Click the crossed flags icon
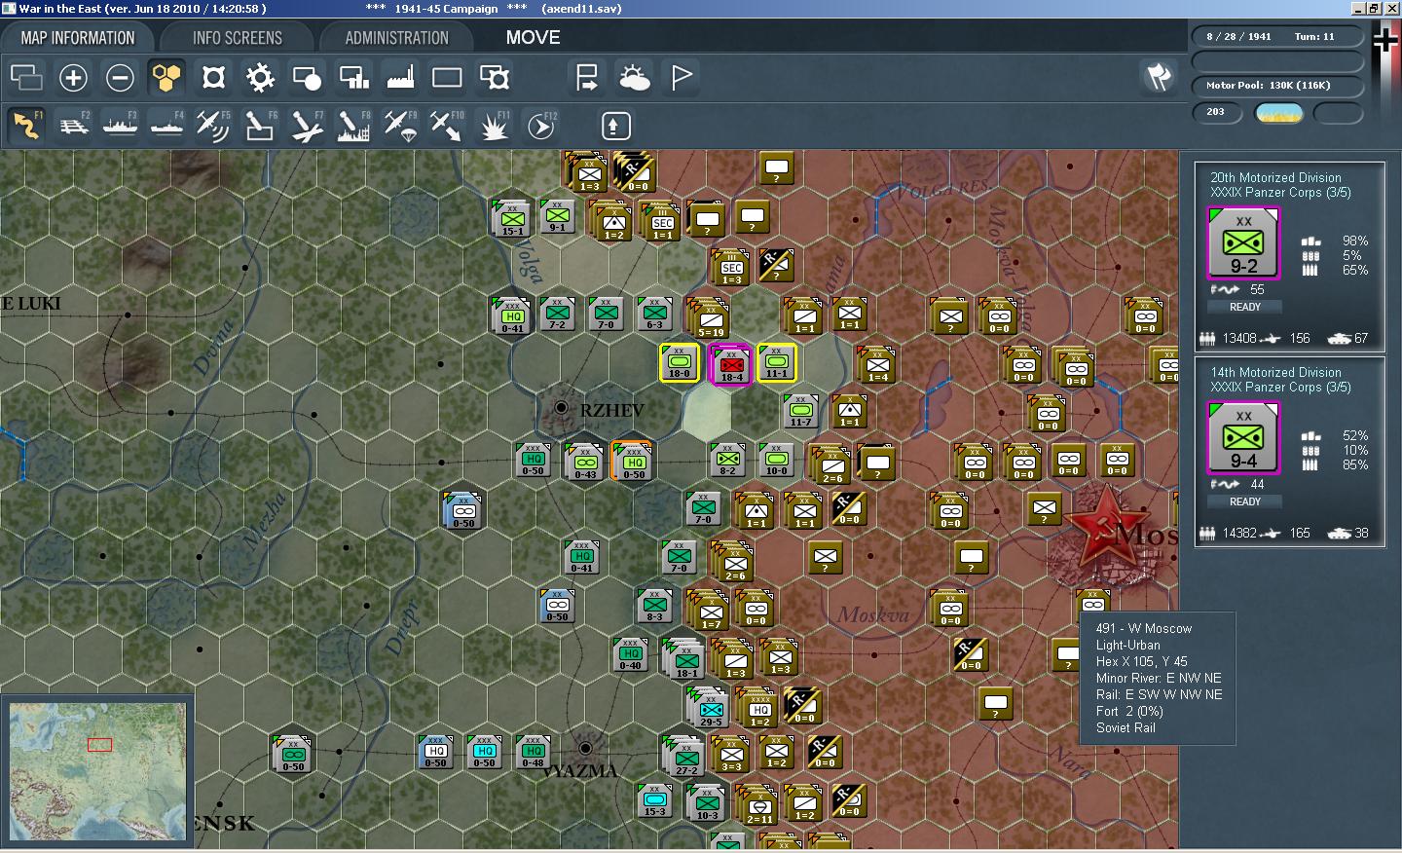The image size is (1402, 853). pos(1159,77)
